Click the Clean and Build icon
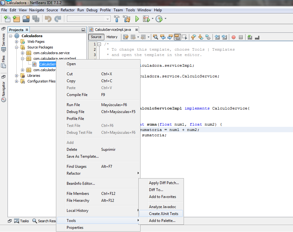The width and height of the screenshot is (293, 232). tap(126, 19)
